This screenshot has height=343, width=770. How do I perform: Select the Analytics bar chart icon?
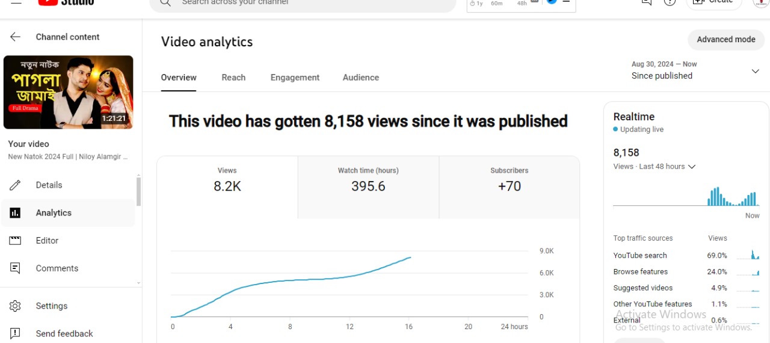click(15, 213)
